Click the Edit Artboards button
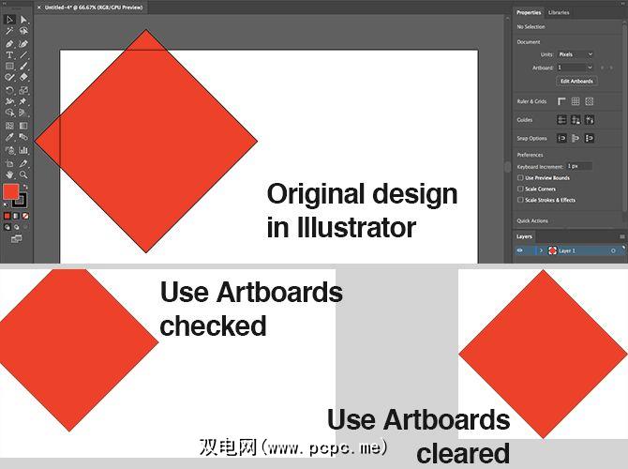 [x=576, y=81]
